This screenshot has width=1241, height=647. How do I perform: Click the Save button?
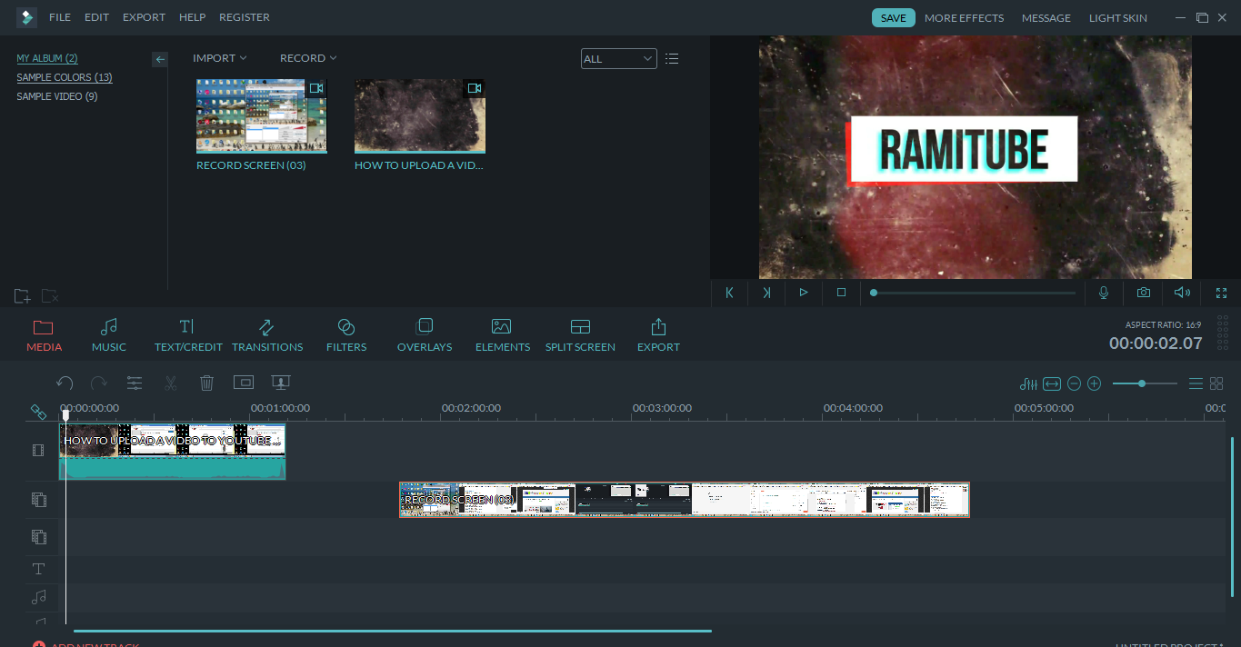tap(894, 17)
